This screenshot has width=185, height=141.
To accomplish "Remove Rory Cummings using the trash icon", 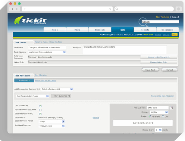I will point(69,96).
